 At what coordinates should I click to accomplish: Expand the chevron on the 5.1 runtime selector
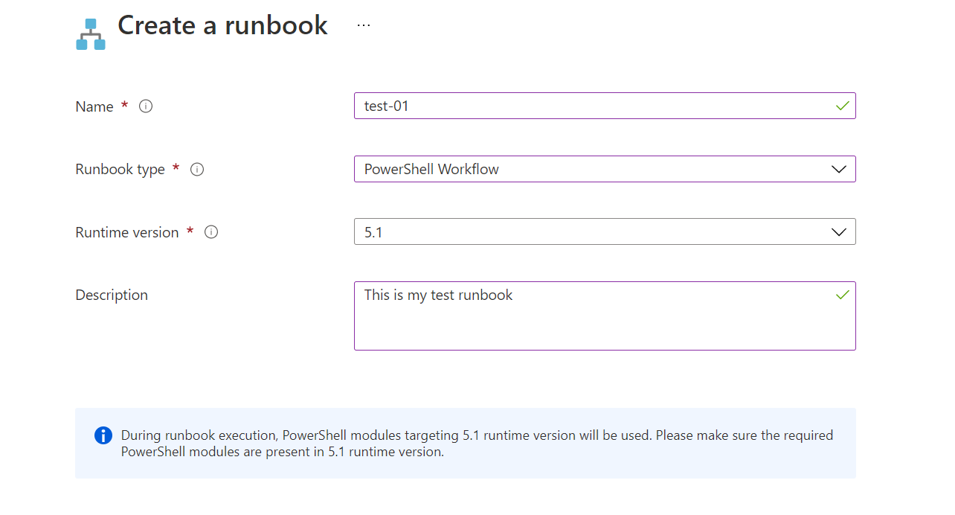[839, 231]
